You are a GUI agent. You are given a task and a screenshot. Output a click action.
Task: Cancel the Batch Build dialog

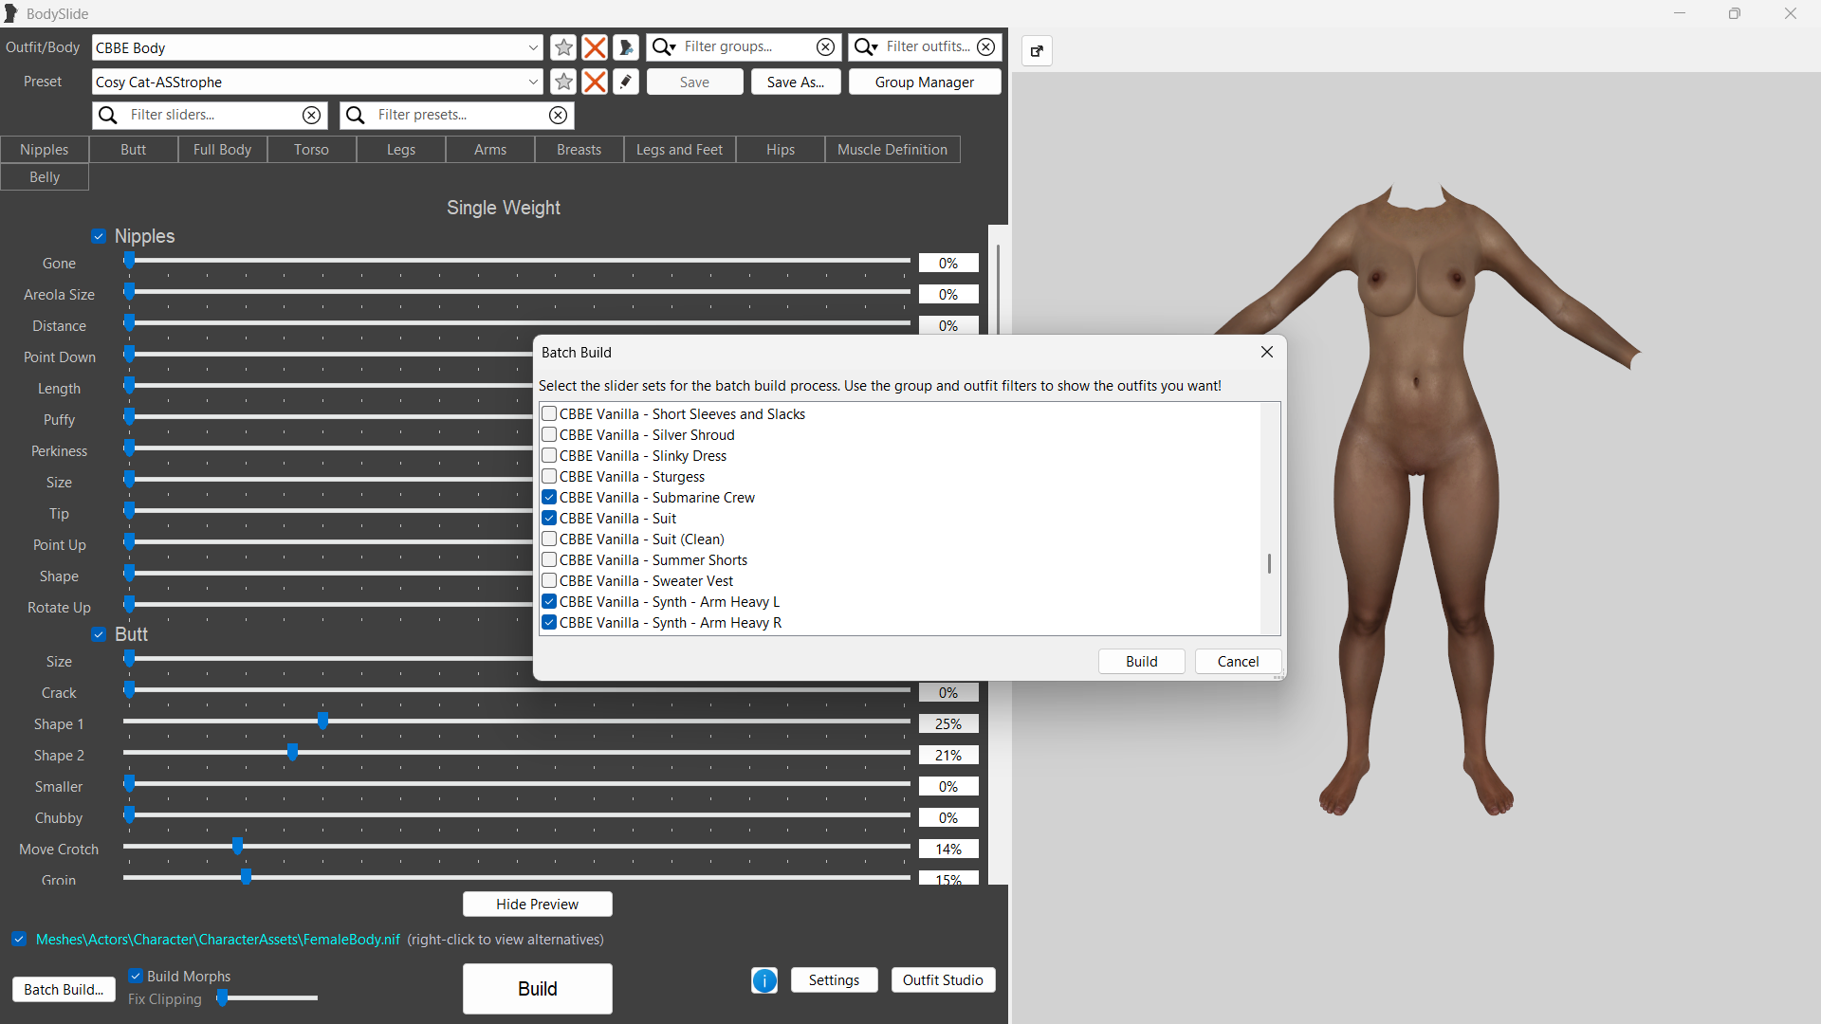pyautogui.click(x=1239, y=661)
